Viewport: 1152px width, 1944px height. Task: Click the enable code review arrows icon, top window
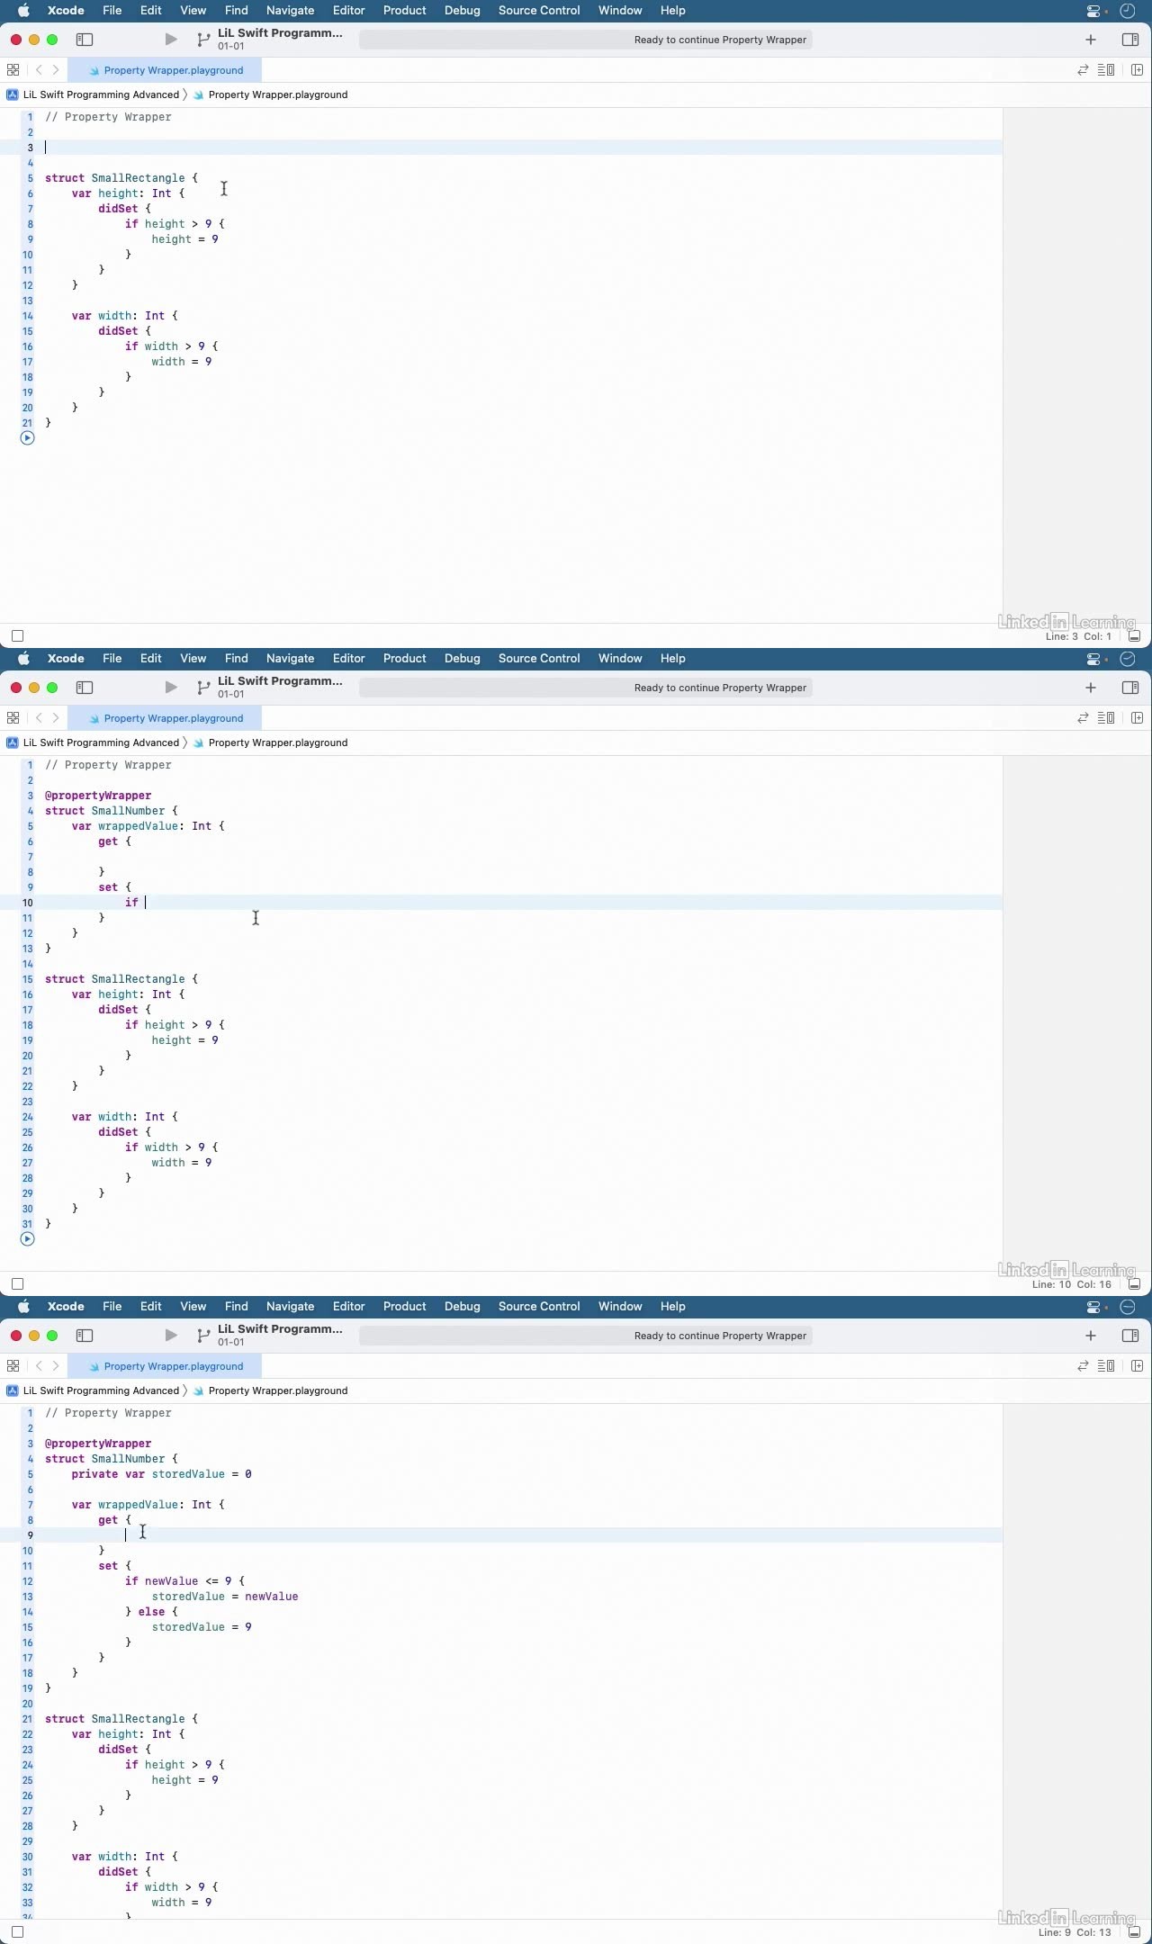coord(1083,70)
